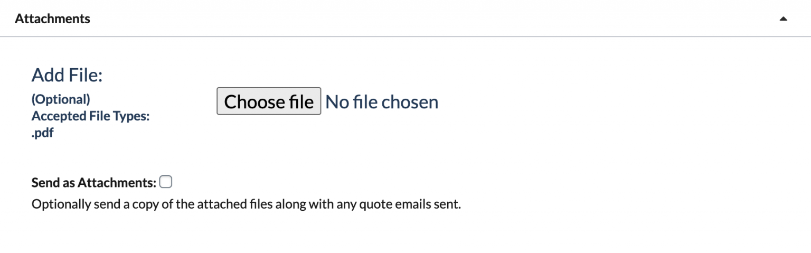Click the ".pdf" file type text
811x253 pixels.
[42, 133]
